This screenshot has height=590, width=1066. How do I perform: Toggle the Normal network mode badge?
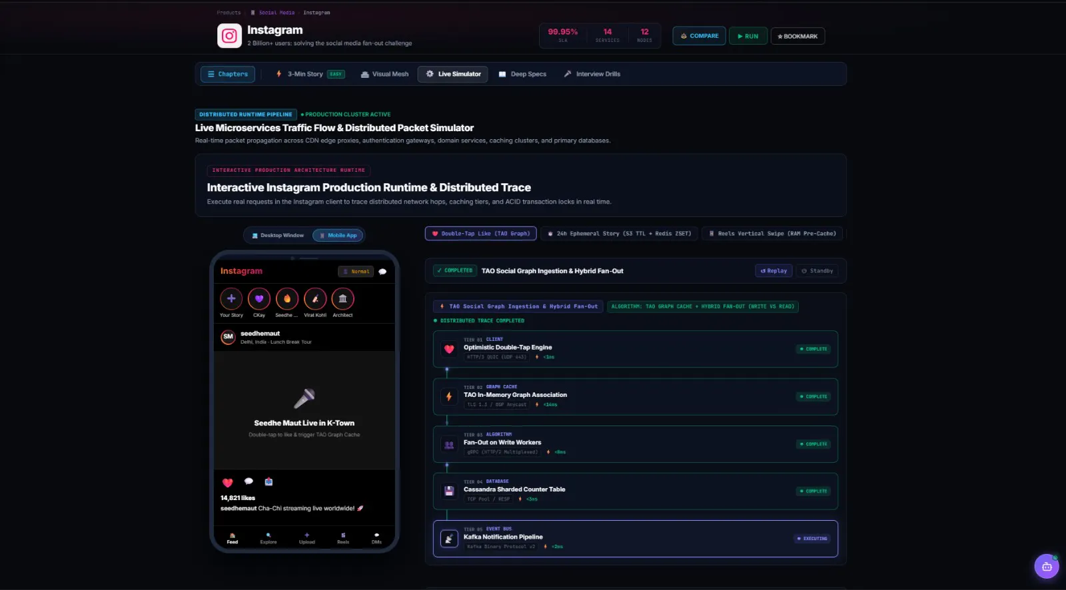pos(356,272)
